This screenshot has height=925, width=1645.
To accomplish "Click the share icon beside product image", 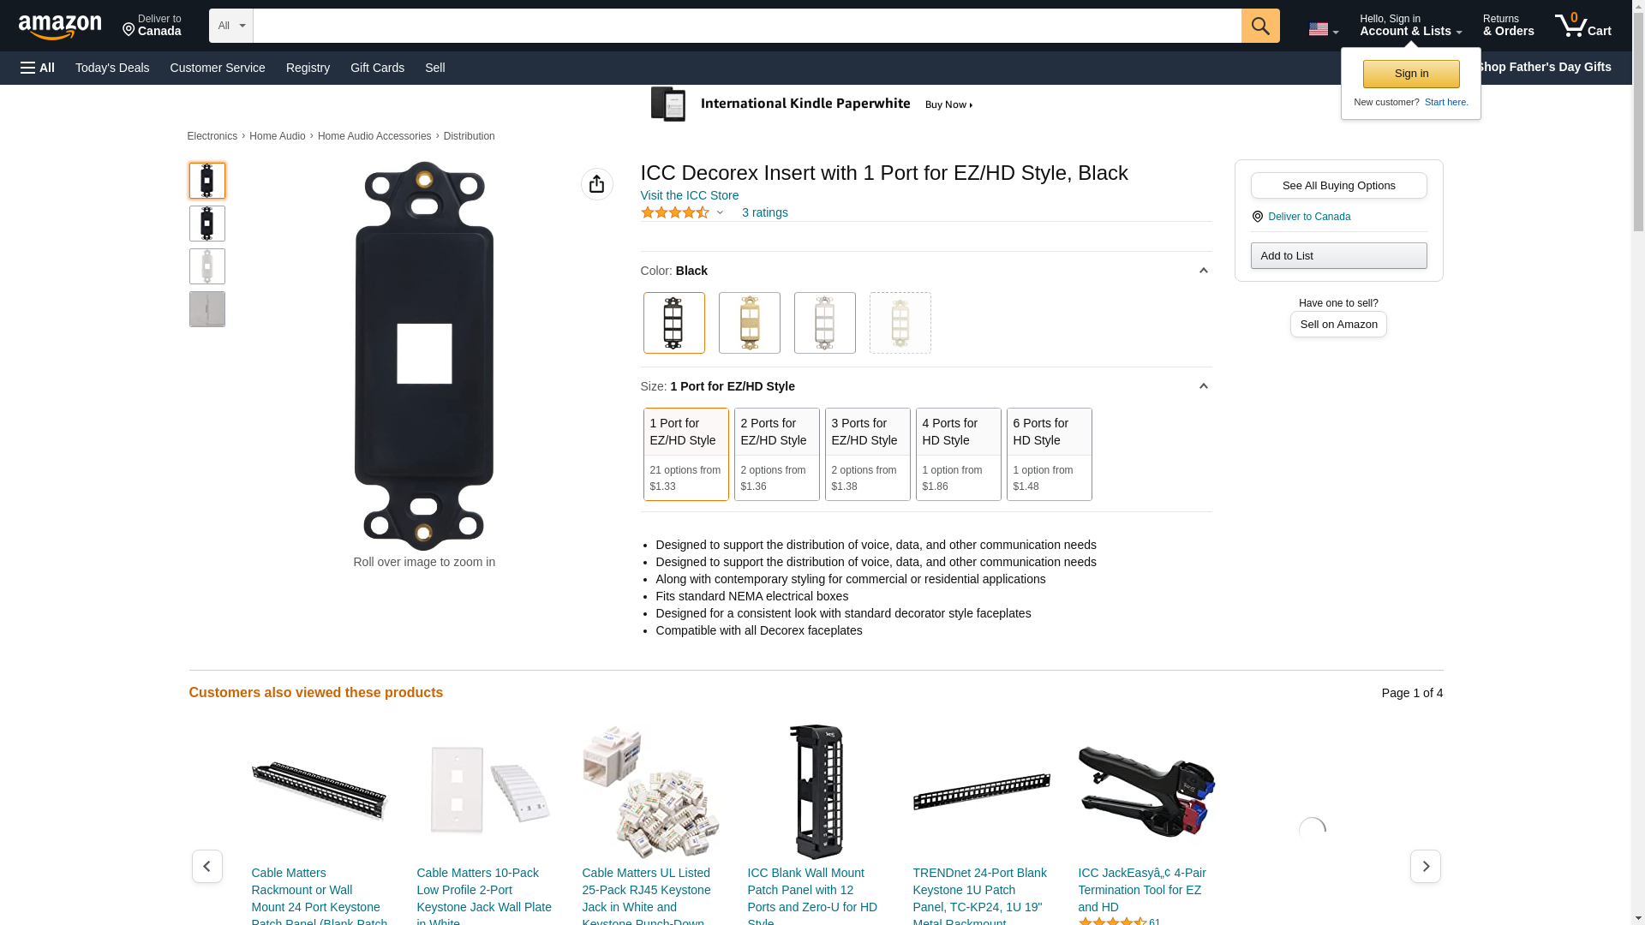I will click(596, 184).
